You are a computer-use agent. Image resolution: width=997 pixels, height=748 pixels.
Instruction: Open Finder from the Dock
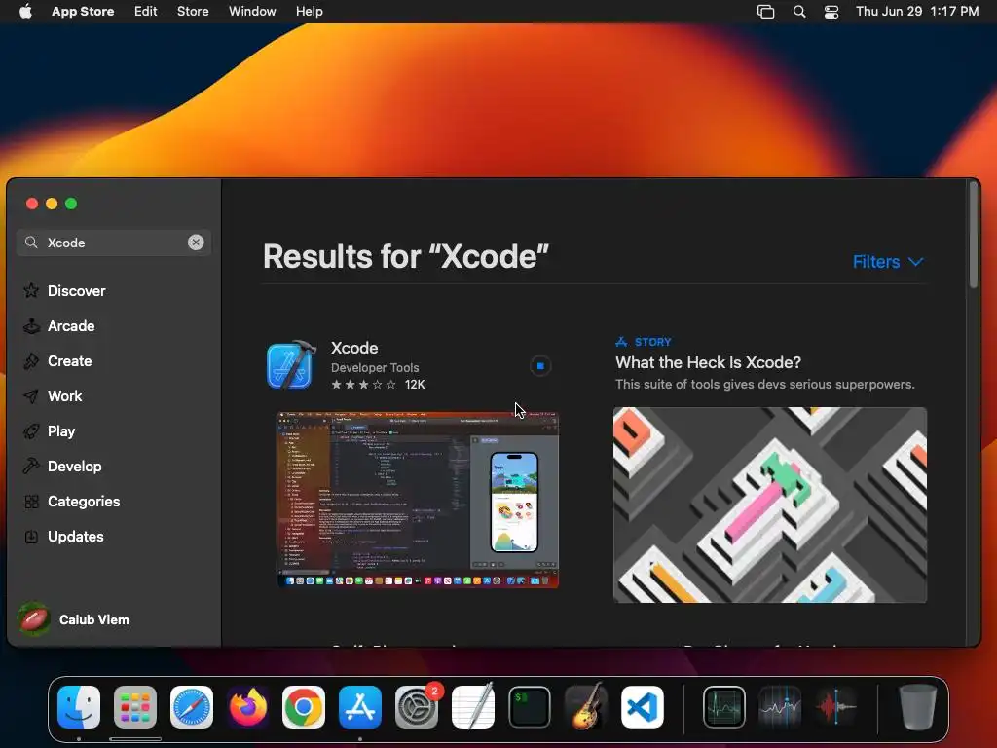pyautogui.click(x=79, y=707)
